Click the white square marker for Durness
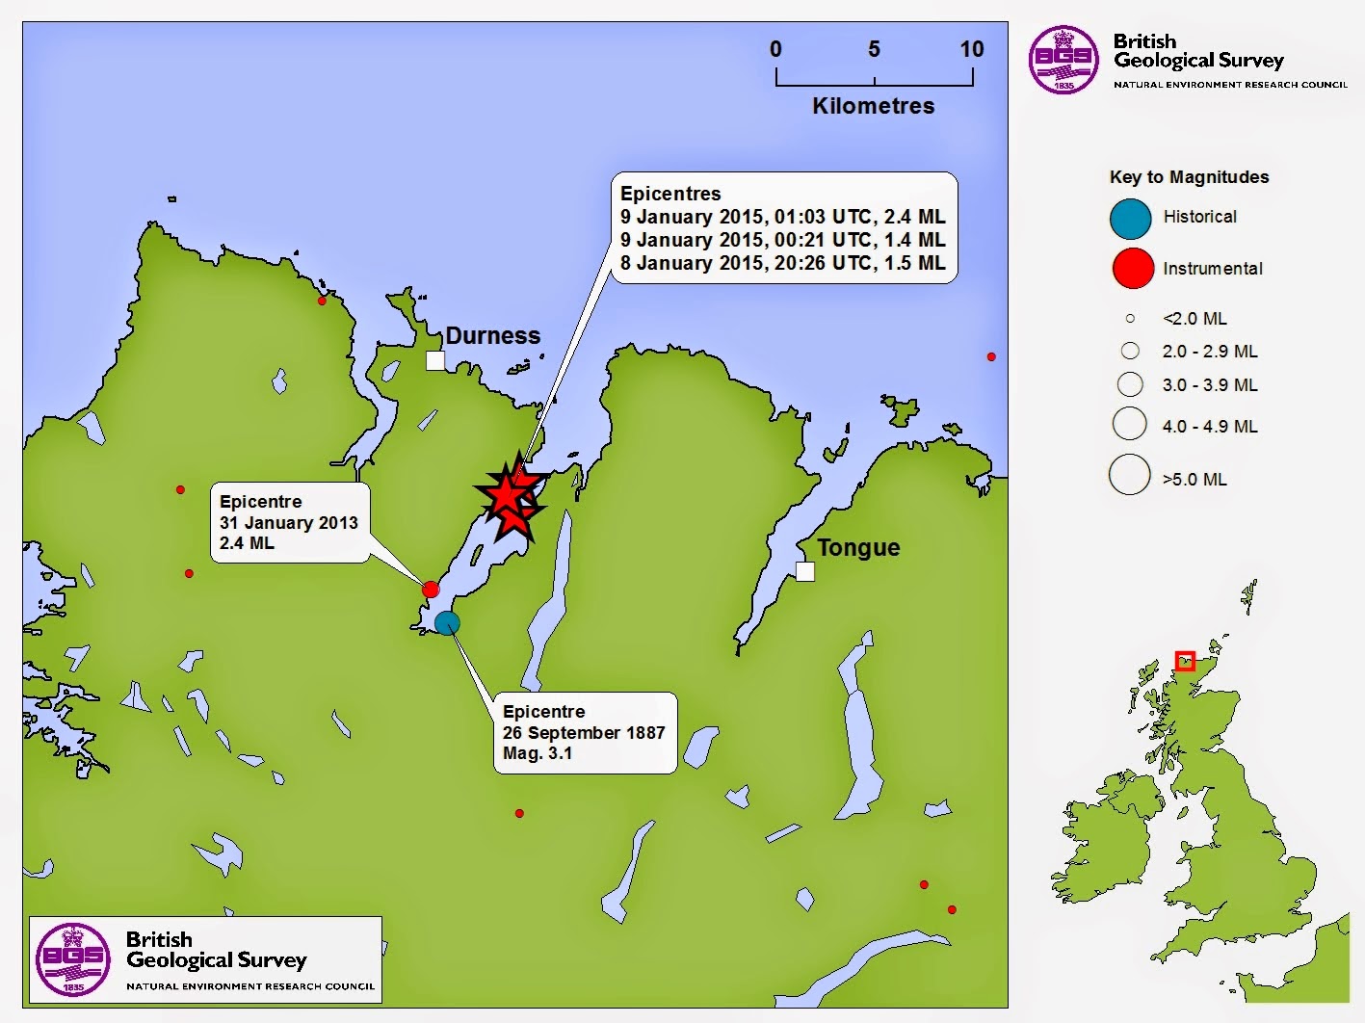Image resolution: width=1365 pixels, height=1023 pixels. 433,359
